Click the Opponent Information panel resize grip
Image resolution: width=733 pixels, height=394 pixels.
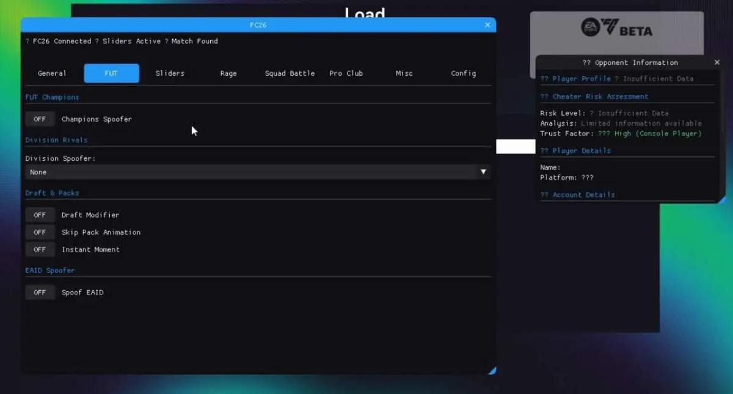point(721,199)
